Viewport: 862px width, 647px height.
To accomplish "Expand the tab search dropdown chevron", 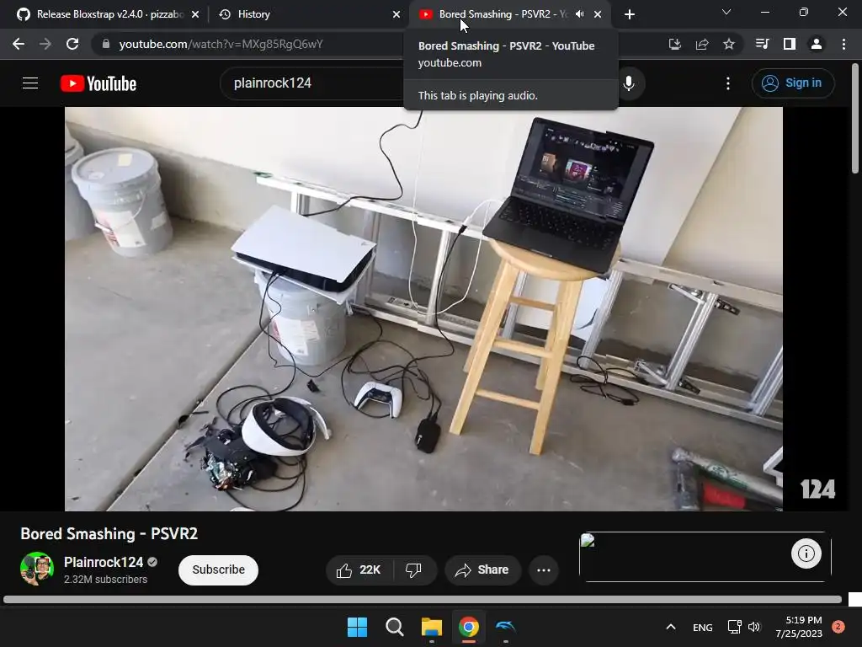I will (x=726, y=12).
